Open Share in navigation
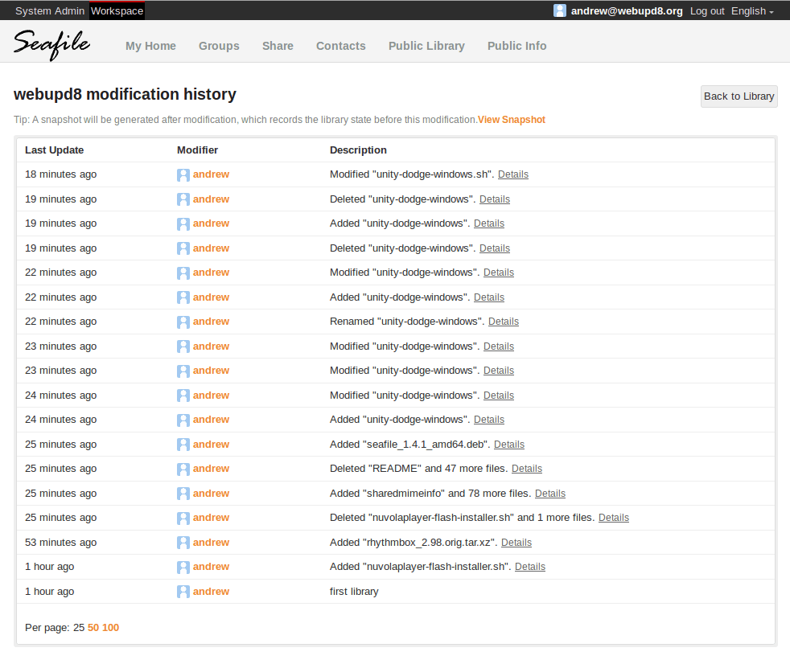 (278, 46)
